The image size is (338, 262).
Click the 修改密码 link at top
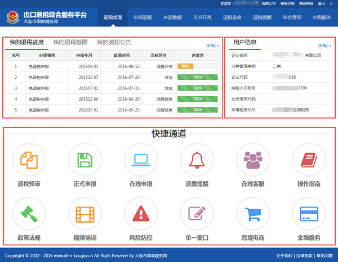(305, 3)
